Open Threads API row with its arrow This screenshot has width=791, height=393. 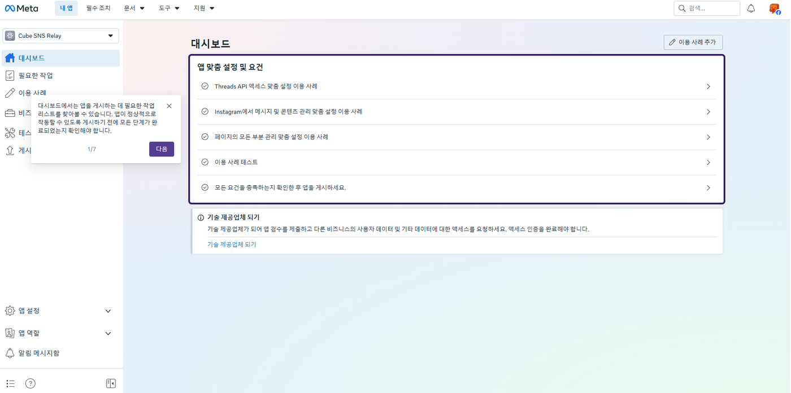[709, 86]
